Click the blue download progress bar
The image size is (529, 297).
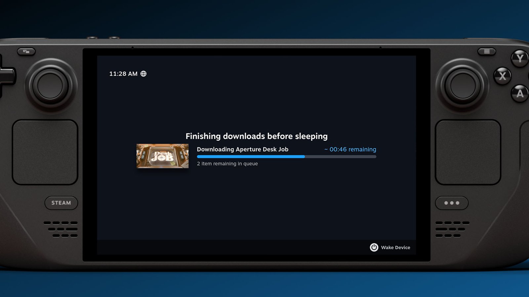pos(287,157)
